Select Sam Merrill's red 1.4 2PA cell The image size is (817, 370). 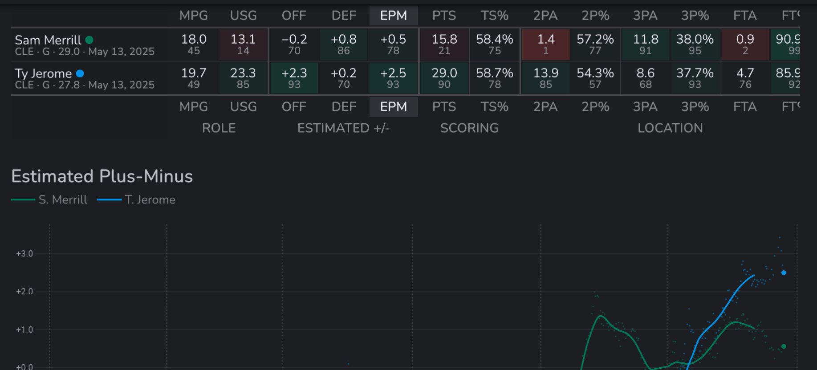tap(546, 45)
